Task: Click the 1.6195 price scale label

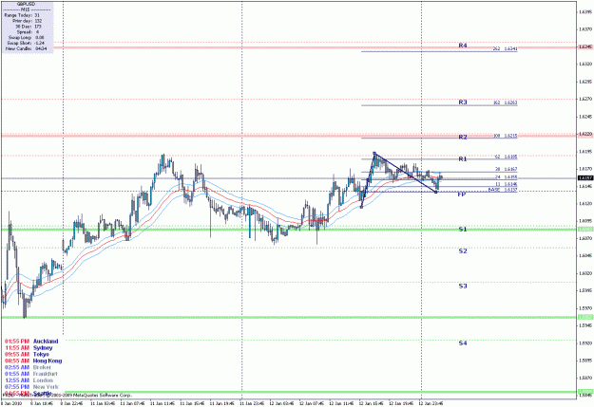Action: [x=585, y=152]
